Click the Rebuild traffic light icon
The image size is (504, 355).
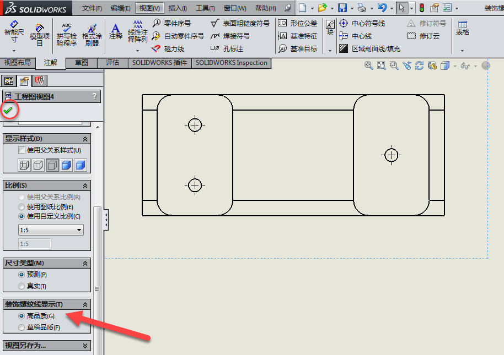(x=422, y=8)
